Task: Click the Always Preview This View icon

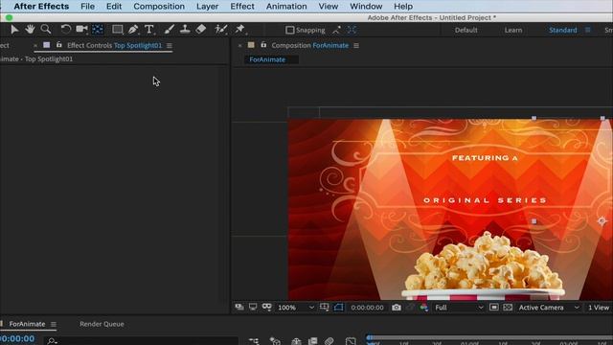Action: click(239, 308)
